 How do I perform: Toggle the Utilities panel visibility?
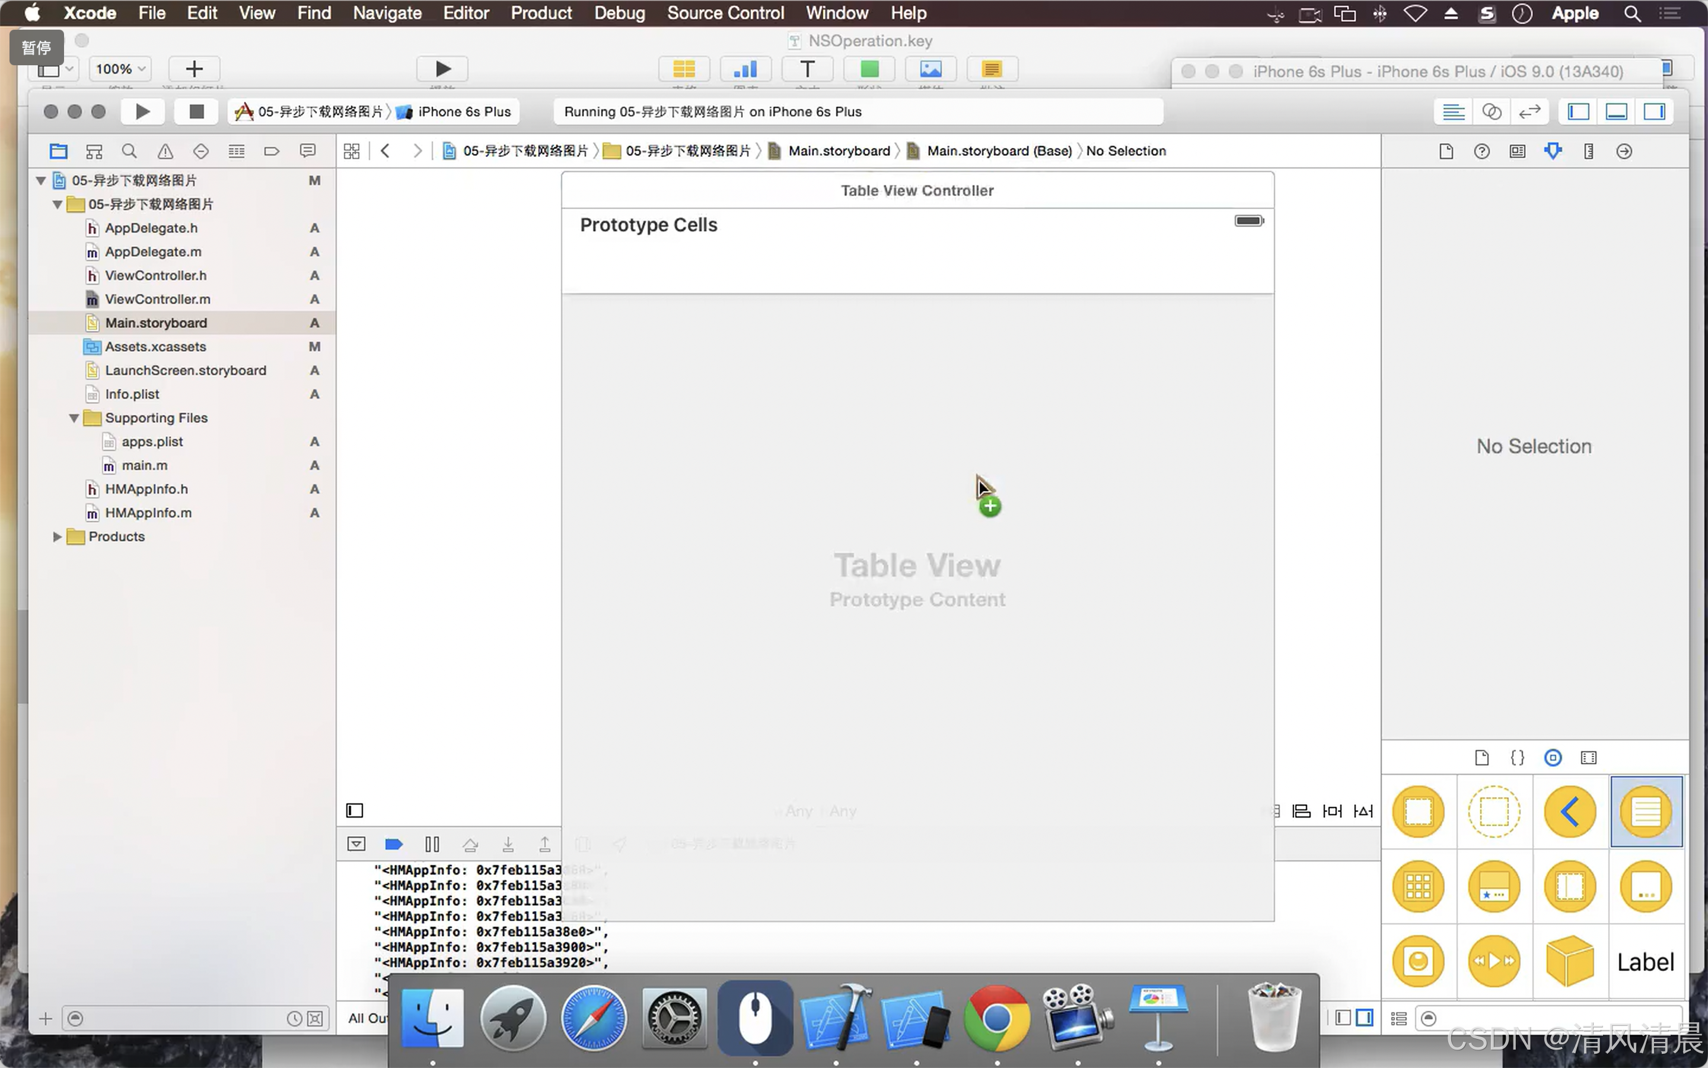[x=1655, y=112]
